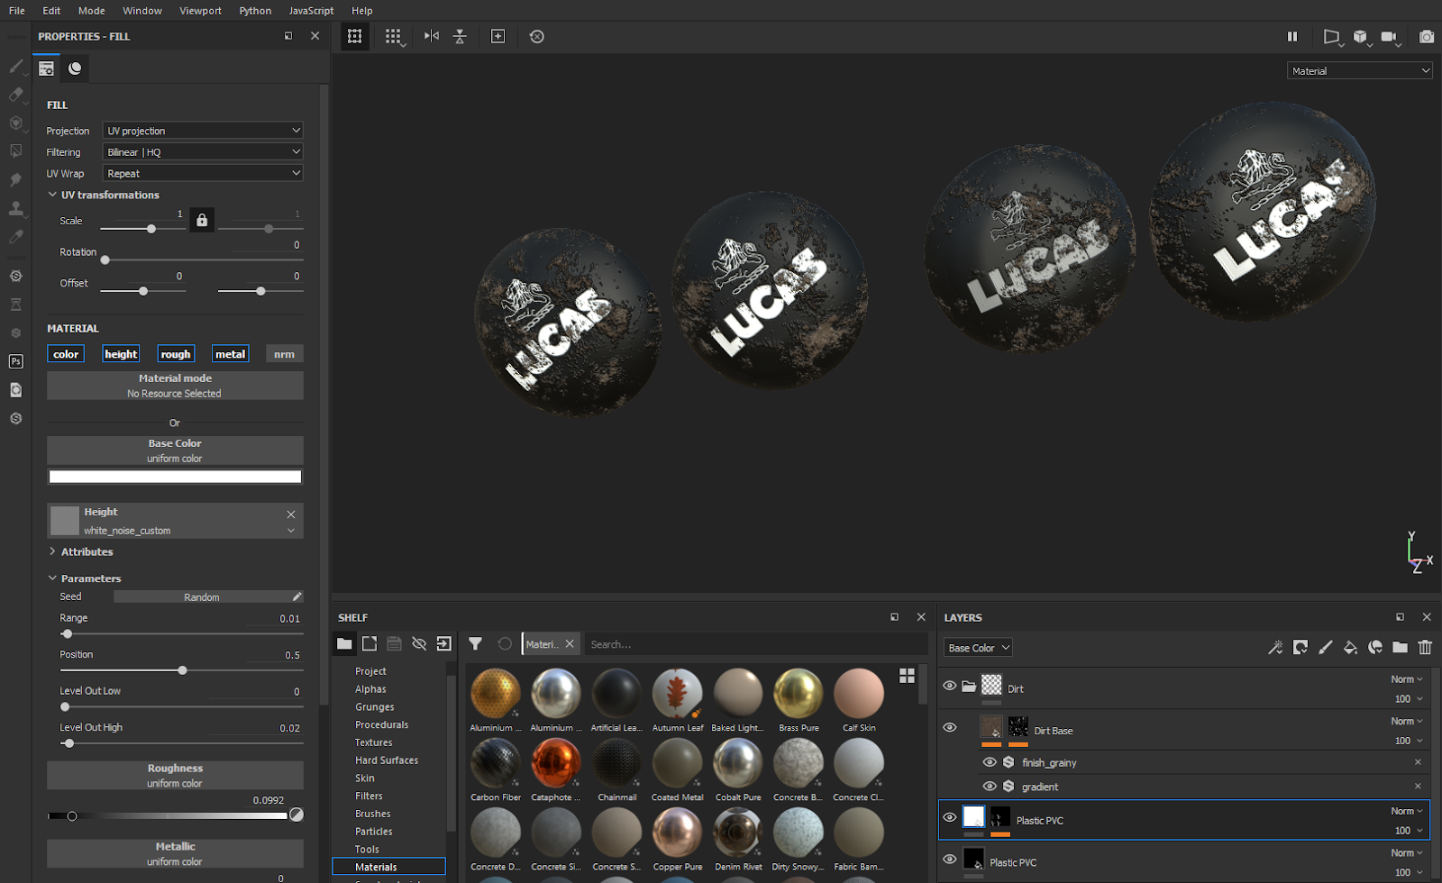Hide the Dirt folder layer
This screenshot has width=1442, height=883.
tap(950, 687)
